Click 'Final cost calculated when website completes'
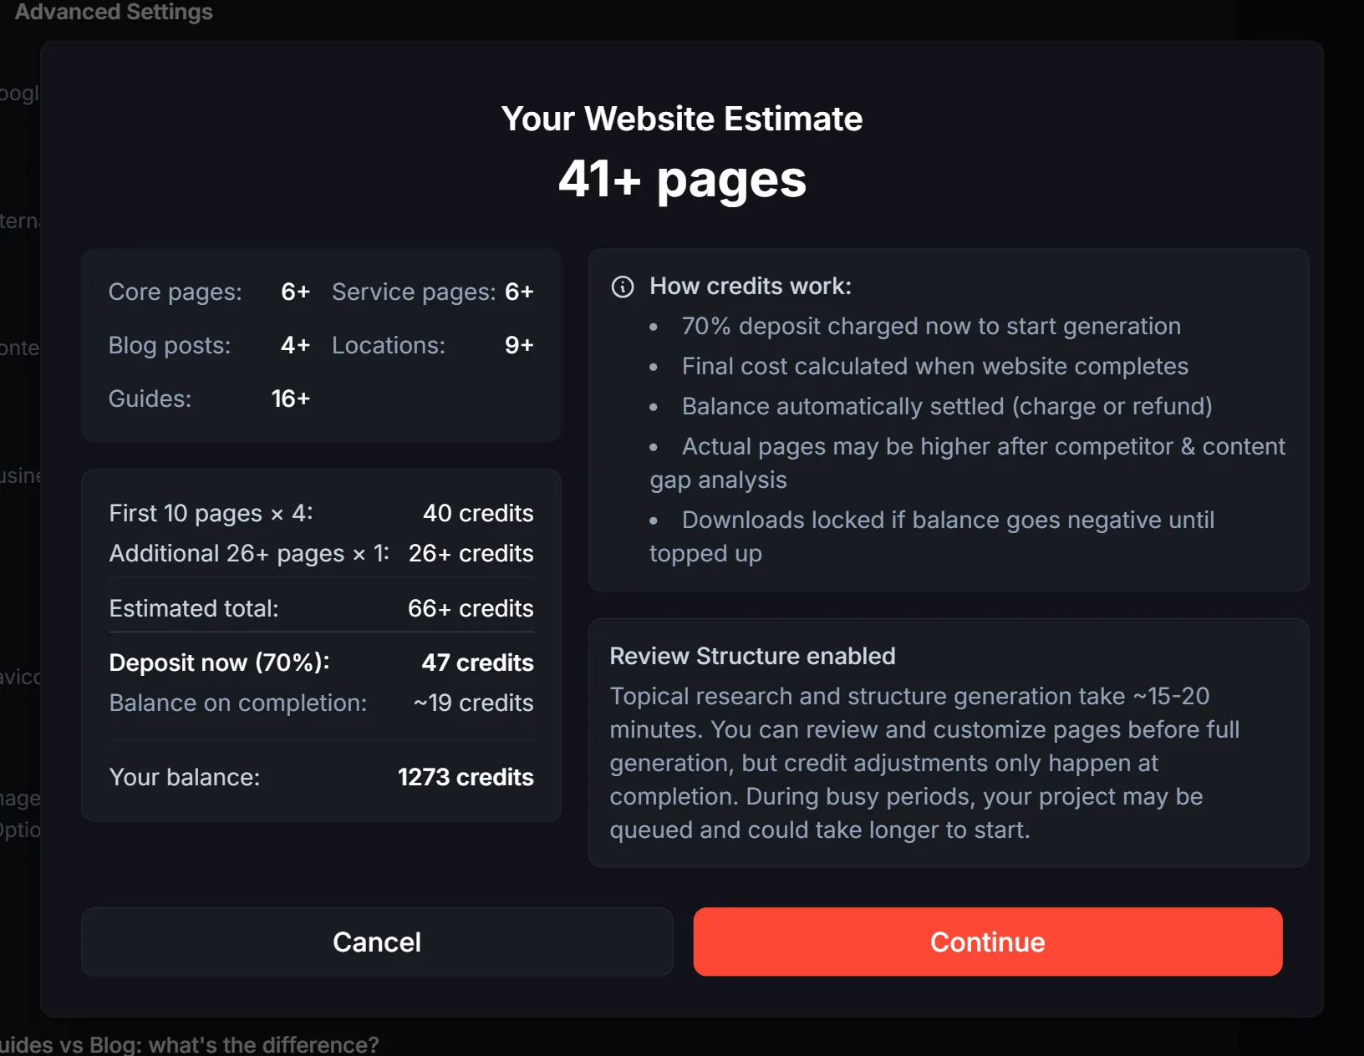The height and width of the screenshot is (1056, 1364). point(935,366)
